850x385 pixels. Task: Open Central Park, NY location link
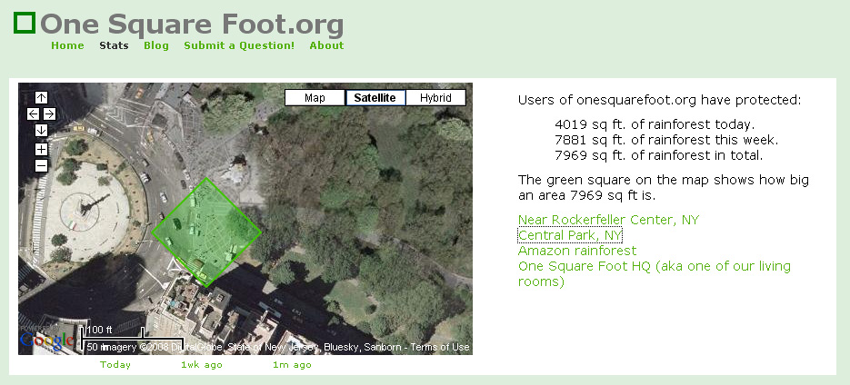click(570, 235)
